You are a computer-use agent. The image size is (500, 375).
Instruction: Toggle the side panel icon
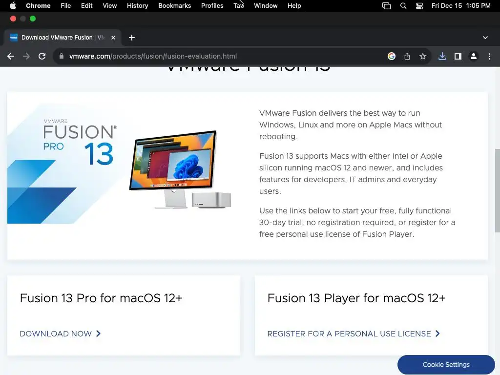click(x=458, y=57)
